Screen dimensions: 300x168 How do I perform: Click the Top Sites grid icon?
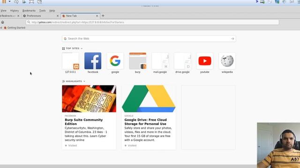coord(63,49)
